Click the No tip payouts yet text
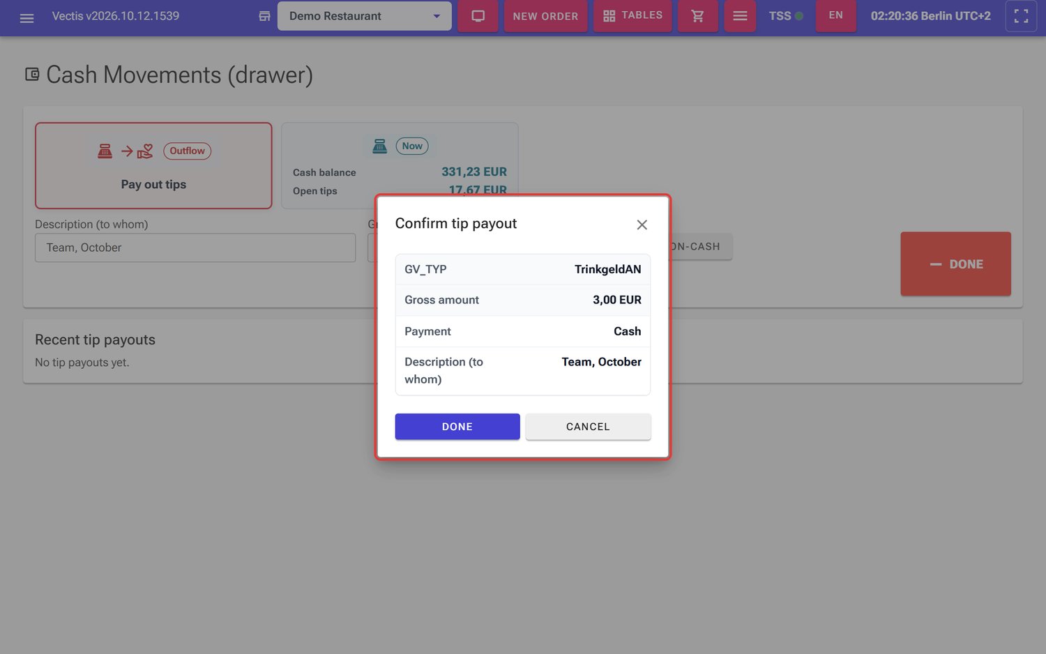The height and width of the screenshot is (654, 1046). pyautogui.click(x=82, y=363)
